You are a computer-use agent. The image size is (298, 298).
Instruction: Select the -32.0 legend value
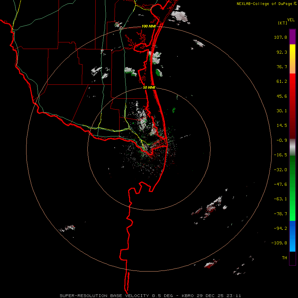(280, 170)
